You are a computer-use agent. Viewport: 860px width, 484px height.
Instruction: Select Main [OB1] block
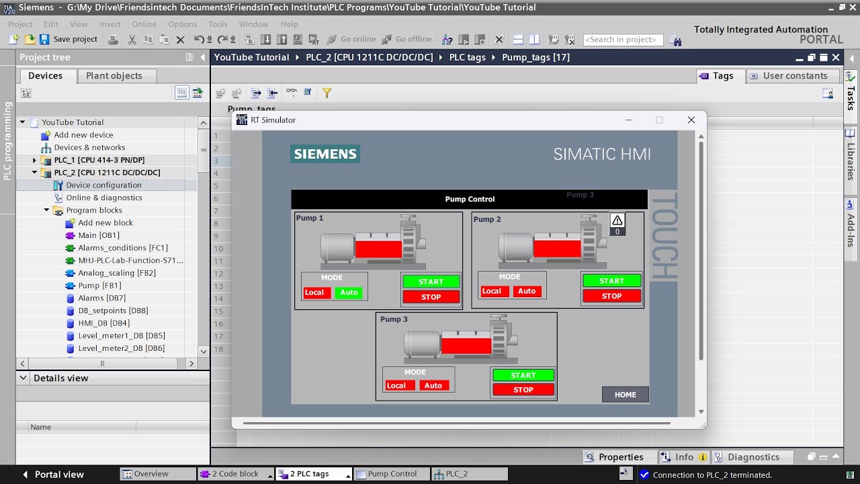(98, 235)
